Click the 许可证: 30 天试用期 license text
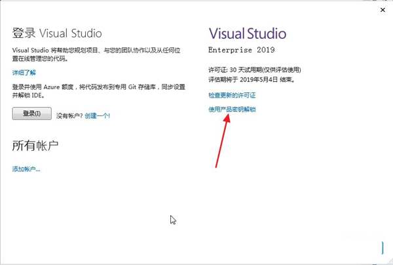The height and width of the screenshot is (265, 393). tap(255, 70)
